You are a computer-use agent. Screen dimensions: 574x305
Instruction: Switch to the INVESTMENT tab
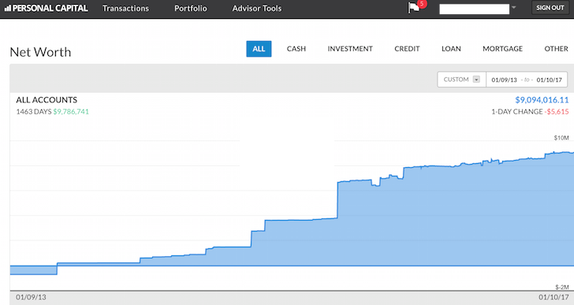pyautogui.click(x=350, y=49)
